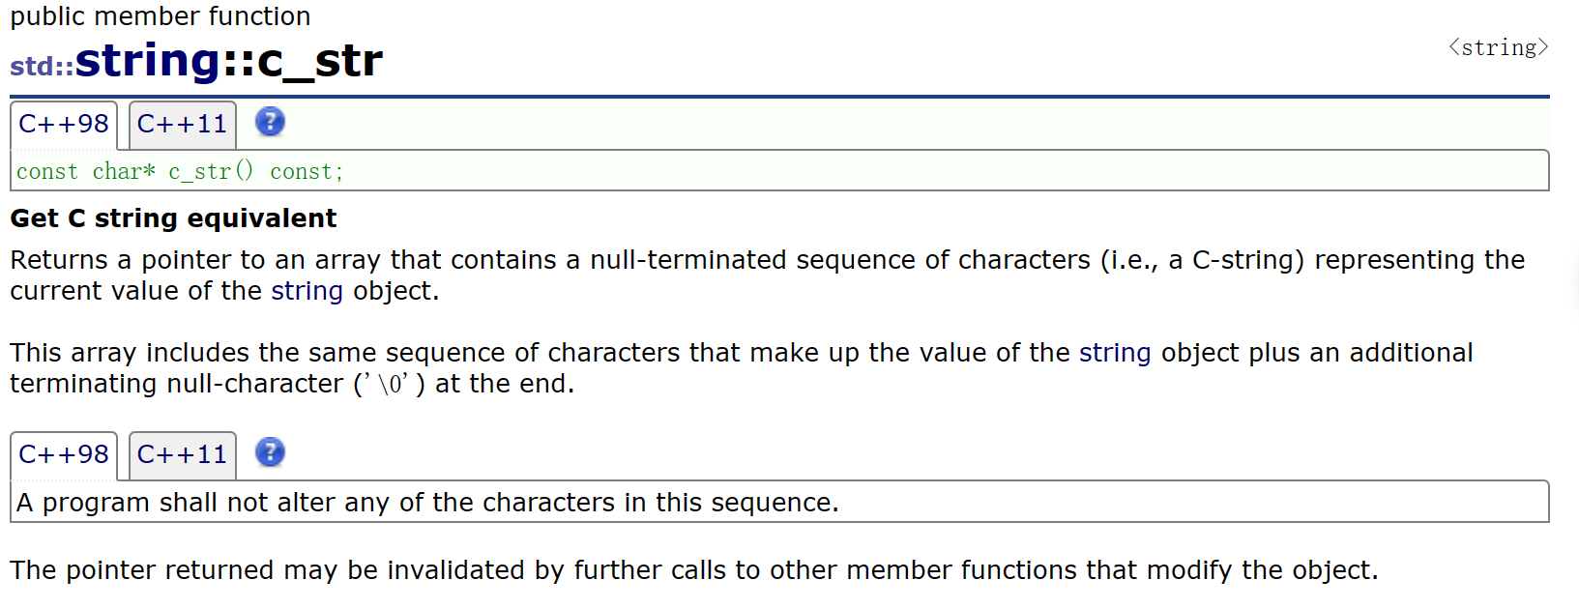
Task: Click the help icon beside the top C++11 tab
Action: click(270, 122)
